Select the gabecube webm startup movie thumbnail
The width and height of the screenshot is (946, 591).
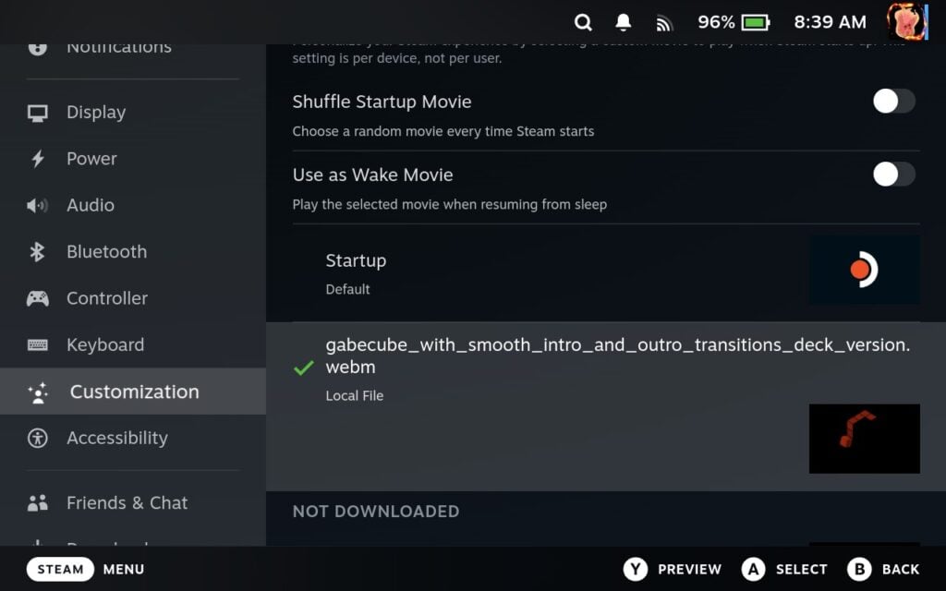865,439
